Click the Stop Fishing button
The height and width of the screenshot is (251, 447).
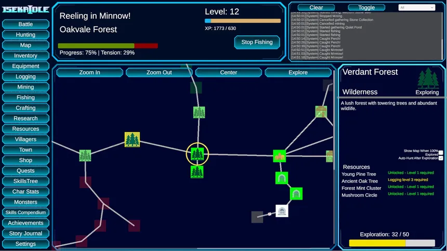257,42
